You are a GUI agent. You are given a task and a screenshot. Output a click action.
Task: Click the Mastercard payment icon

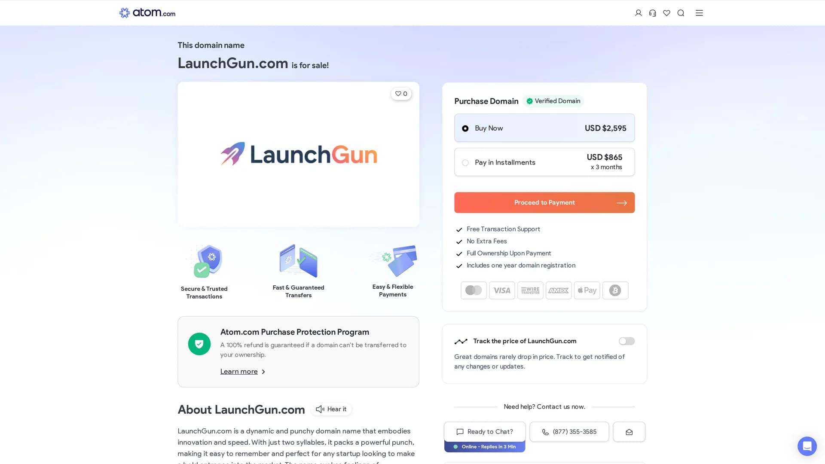pos(474,290)
